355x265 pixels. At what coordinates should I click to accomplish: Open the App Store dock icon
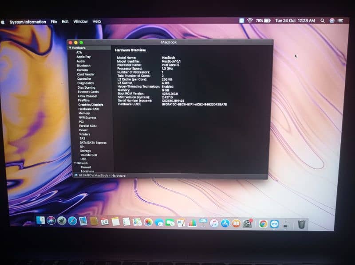point(225,223)
